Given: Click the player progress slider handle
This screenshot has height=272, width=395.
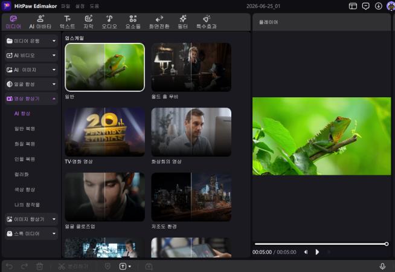Looking at the screenshot, I should [387, 244].
